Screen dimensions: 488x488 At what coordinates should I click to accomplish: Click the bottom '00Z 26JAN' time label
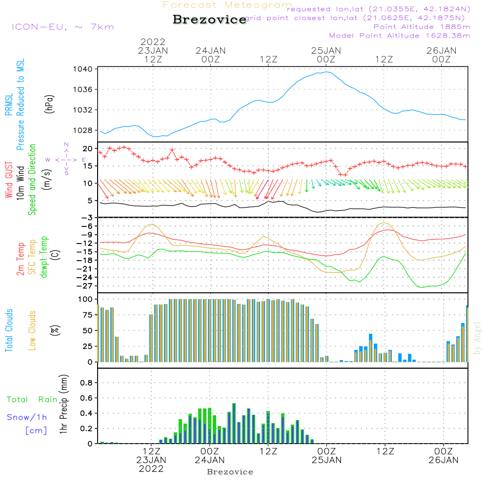click(x=443, y=456)
